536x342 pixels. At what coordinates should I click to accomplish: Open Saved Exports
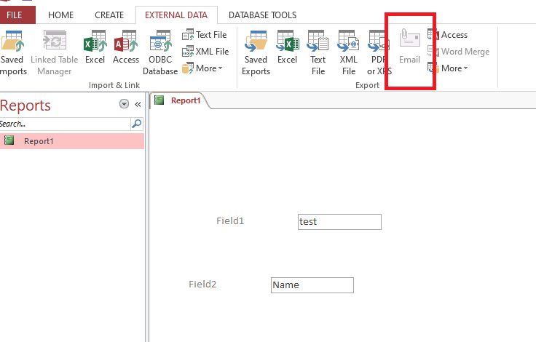pos(256,52)
